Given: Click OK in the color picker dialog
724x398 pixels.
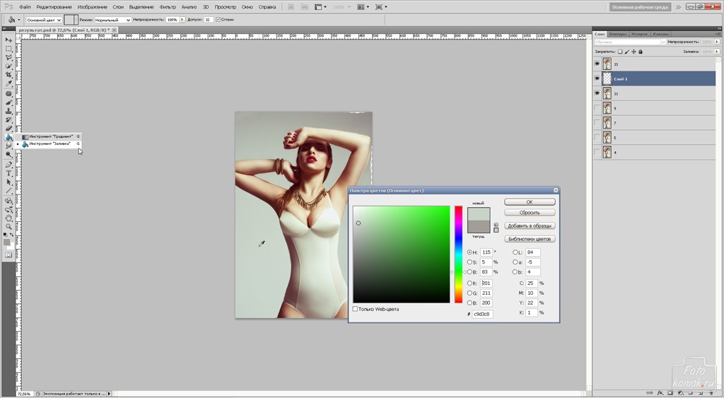Looking at the screenshot, I should (x=530, y=202).
